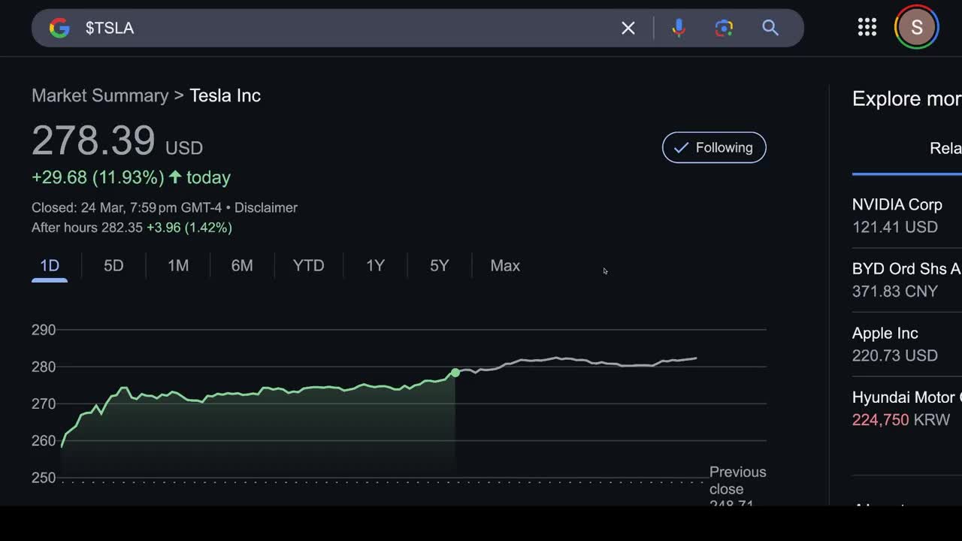
Task: Switch to the 6M chart range
Action: 242,266
